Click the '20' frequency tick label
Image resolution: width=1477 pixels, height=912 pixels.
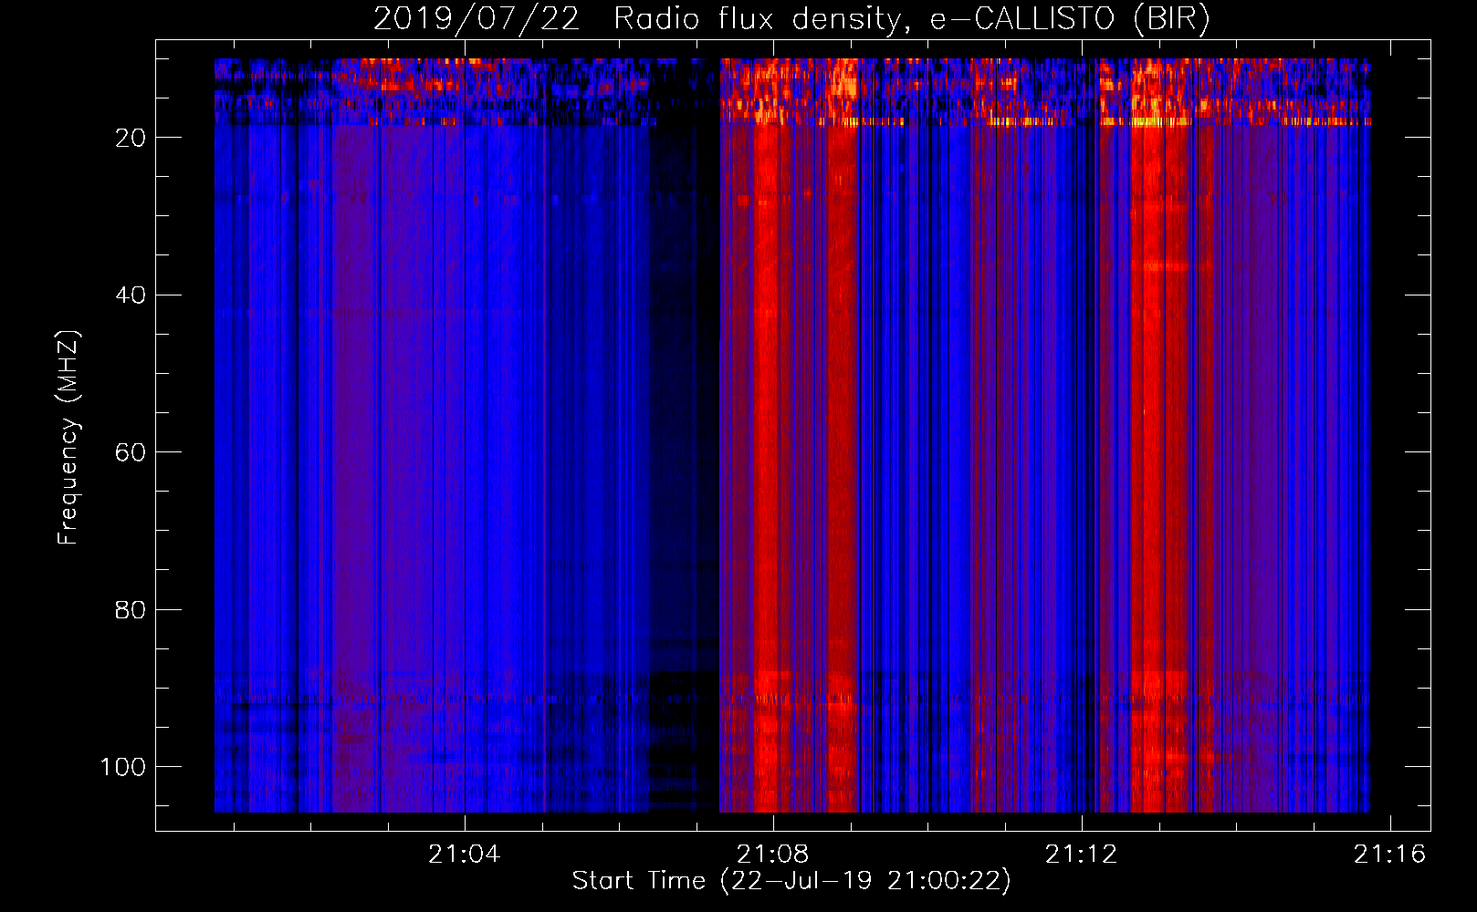point(131,138)
